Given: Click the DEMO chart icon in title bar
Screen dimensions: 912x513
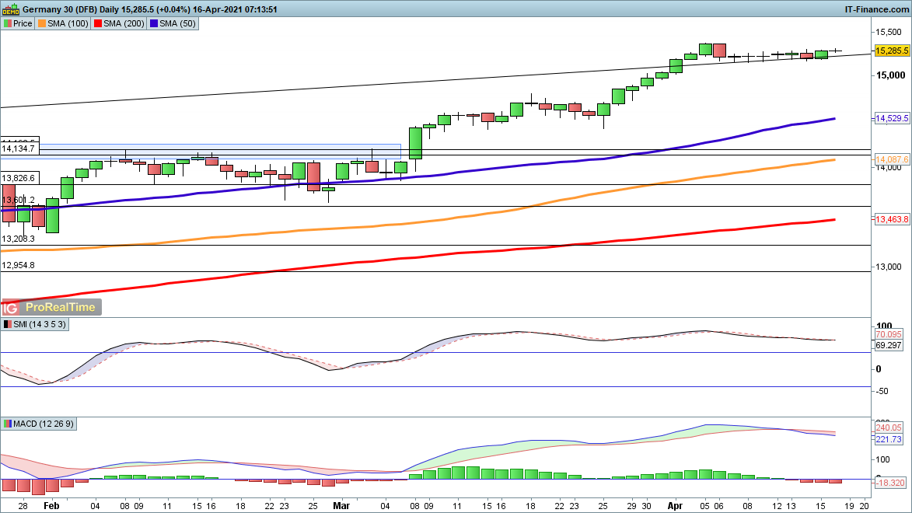Looking at the screenshot, I should tap(10, 9).
